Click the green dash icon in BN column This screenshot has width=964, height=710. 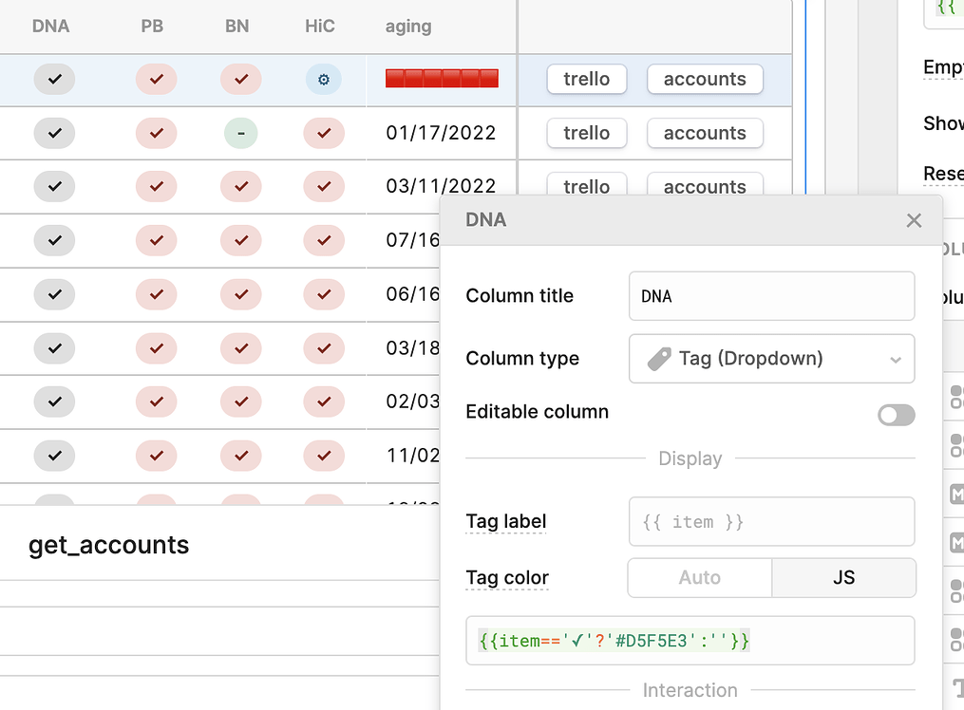[x=240, y=133]
